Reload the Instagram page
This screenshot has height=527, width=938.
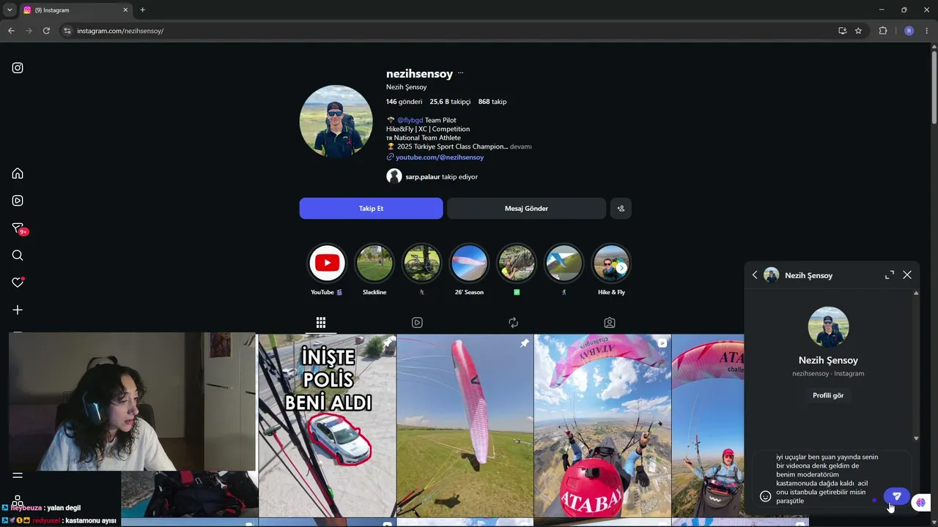[x=46, y=31]
